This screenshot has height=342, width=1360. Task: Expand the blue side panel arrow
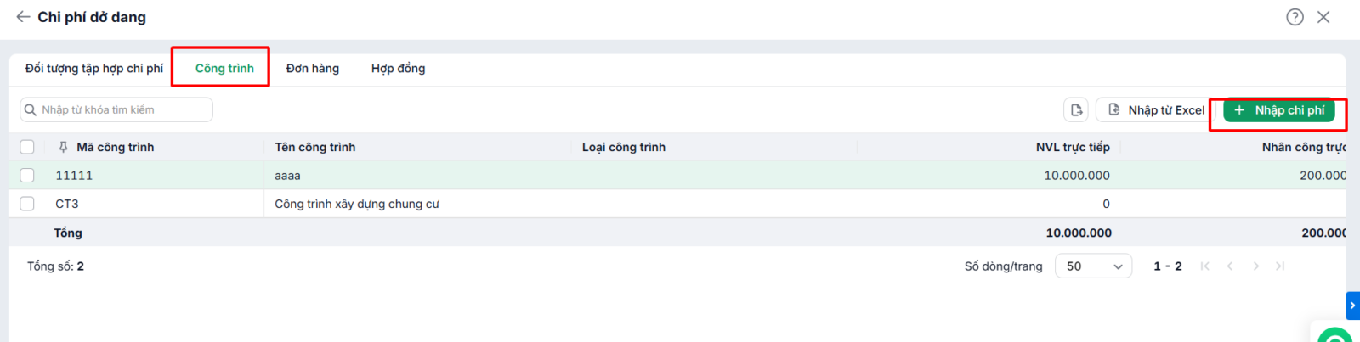(x=1352, y=306)
